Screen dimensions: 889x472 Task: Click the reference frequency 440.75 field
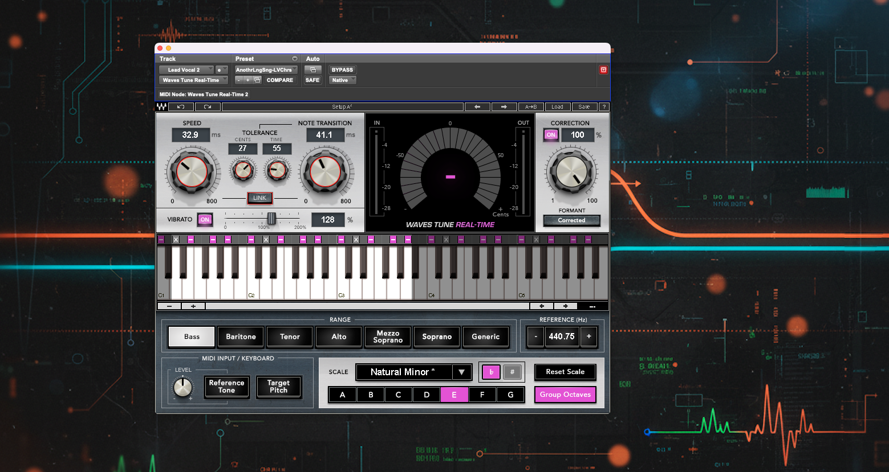click(562, 336)
